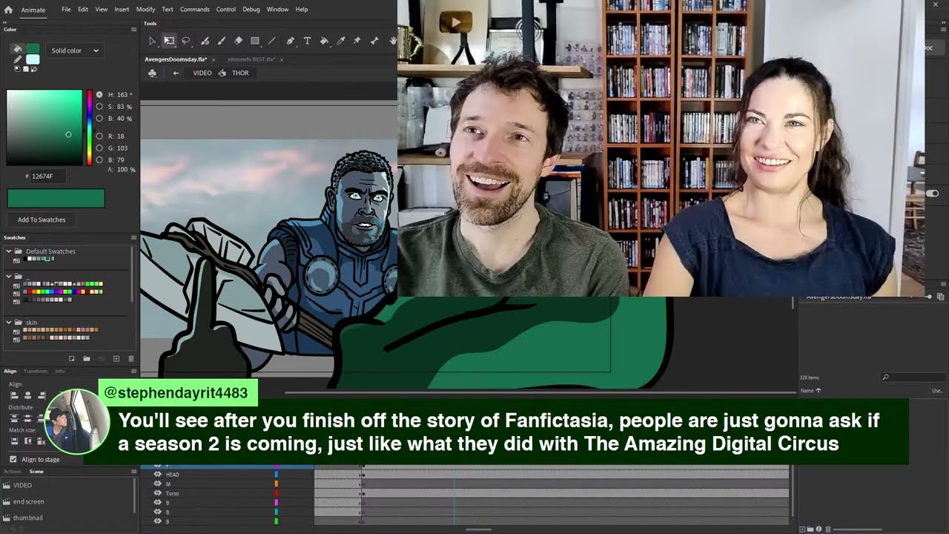Viewport: 949px width, 534px height.
Task: Click align left edge icon in Align panel
Action: tap(14, 395)
